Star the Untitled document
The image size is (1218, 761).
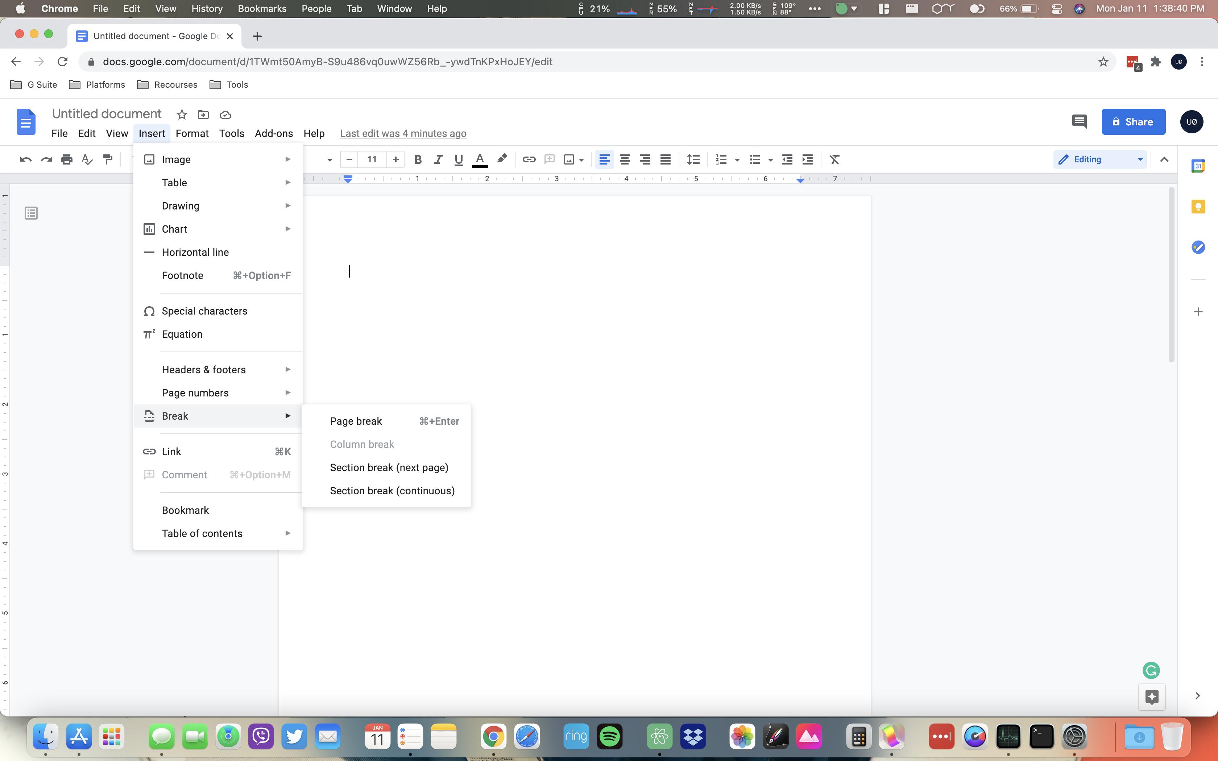tap(182, 115)
